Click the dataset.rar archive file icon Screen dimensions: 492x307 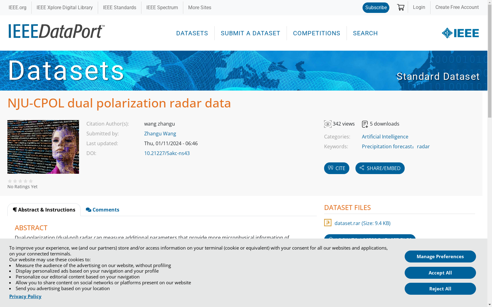[x=328, y=223]
